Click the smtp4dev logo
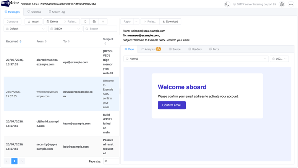The height and width of the screenshot is (168, 298). point(10,3)
